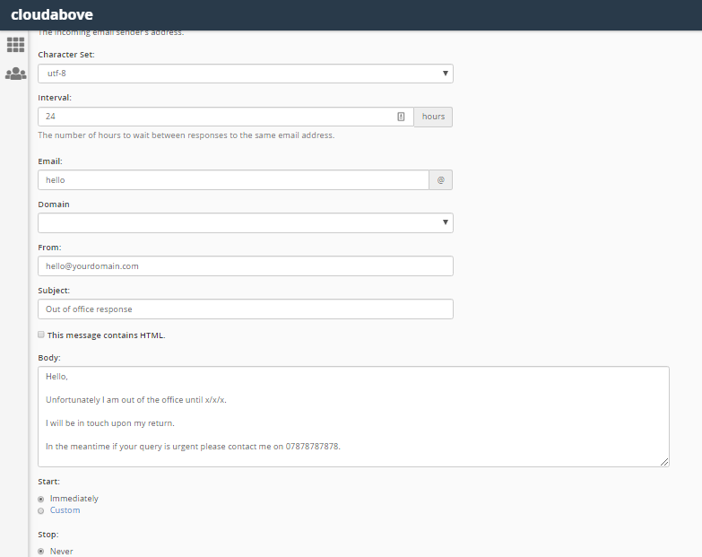Image resolution: width=702 pixels, height=557 pixels.
Task: Select the Custom start radio button
Action: 41,510
